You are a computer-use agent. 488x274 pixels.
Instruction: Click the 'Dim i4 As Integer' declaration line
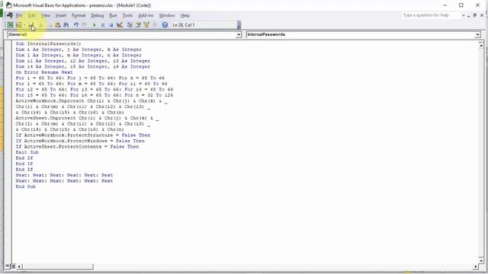pyautogui.click(x=83, y=66)
